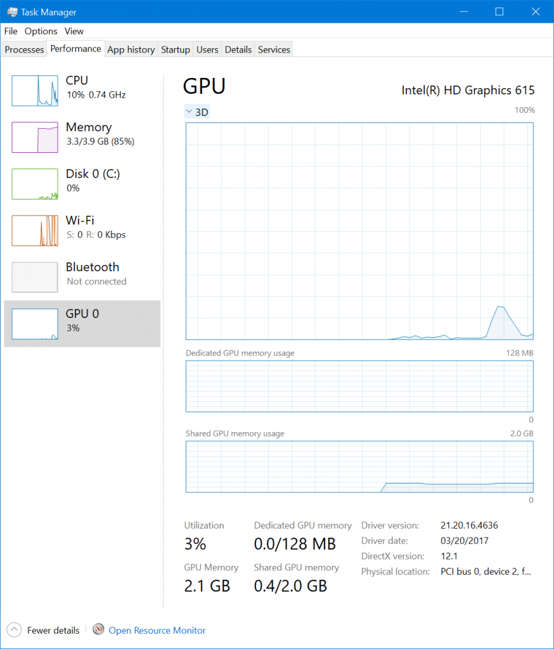Collapse with the Fewer details chevron
The width and height of the screenshot is (554, 649).
(13, 630)
